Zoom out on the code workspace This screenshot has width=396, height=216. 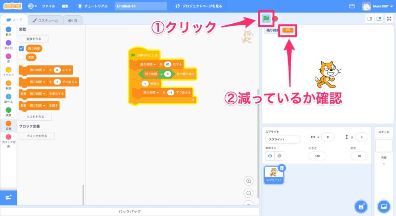click(x=248, y=193)
